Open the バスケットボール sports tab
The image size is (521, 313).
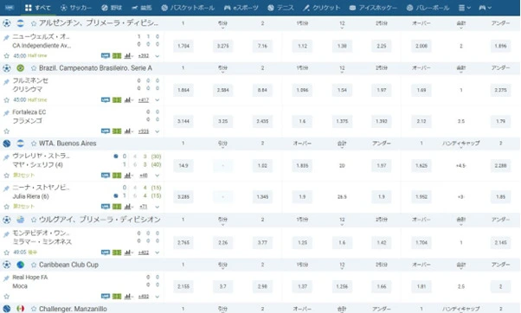pyautogui.click(x=188, y=8)
